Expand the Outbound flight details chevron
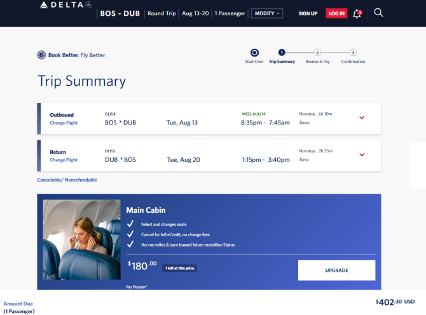The image size is (426, 315). tap(362, 117)
